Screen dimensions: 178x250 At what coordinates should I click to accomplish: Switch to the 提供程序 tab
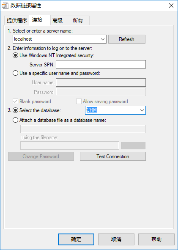(16, 21)
